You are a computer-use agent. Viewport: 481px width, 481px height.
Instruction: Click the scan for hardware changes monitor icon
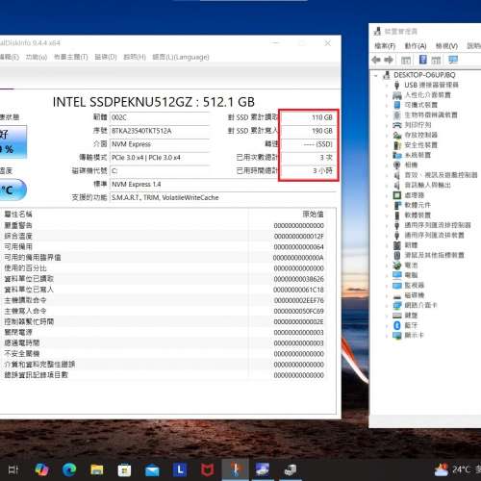[x=453, y=60]
